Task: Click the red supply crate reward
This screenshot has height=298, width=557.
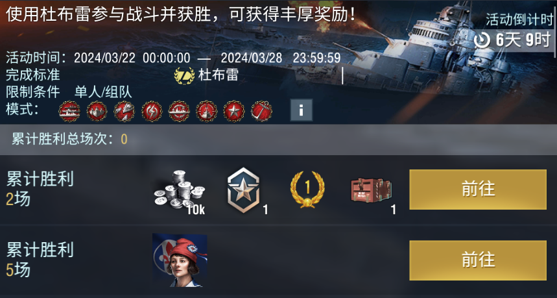Action: pyautogui.click(x=371, y=191)
